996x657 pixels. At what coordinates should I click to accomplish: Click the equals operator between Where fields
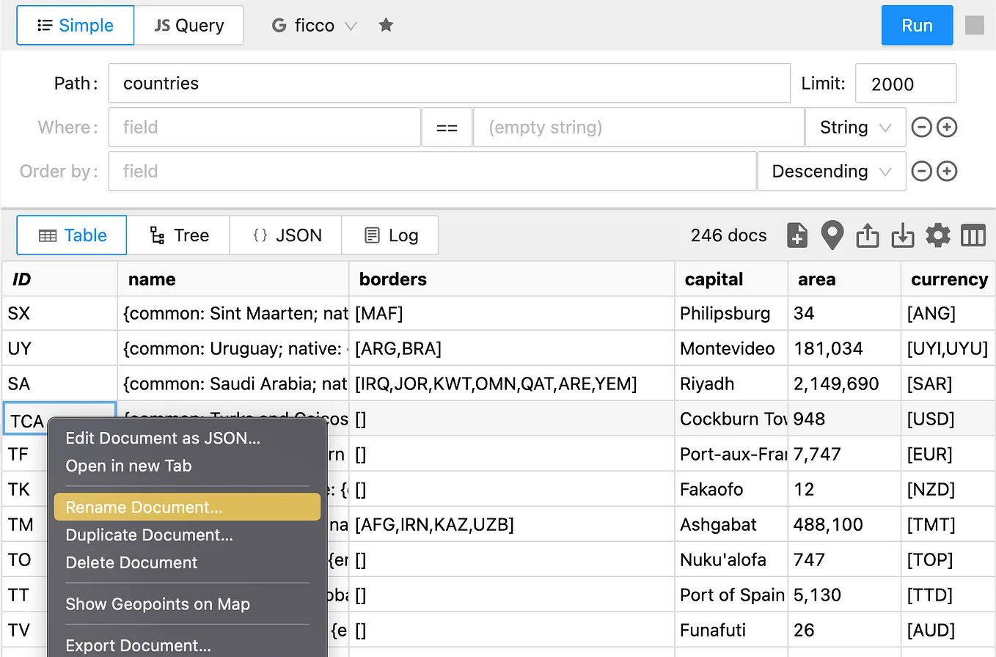coord(447,127)
